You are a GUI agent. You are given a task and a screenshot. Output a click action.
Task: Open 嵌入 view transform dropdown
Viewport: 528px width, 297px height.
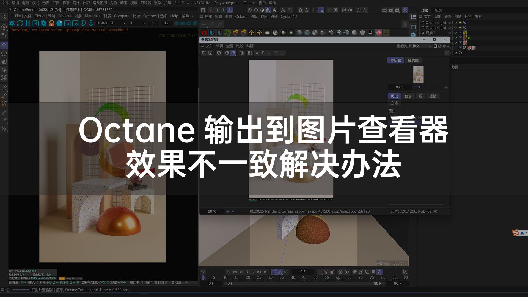pos(422,46)
